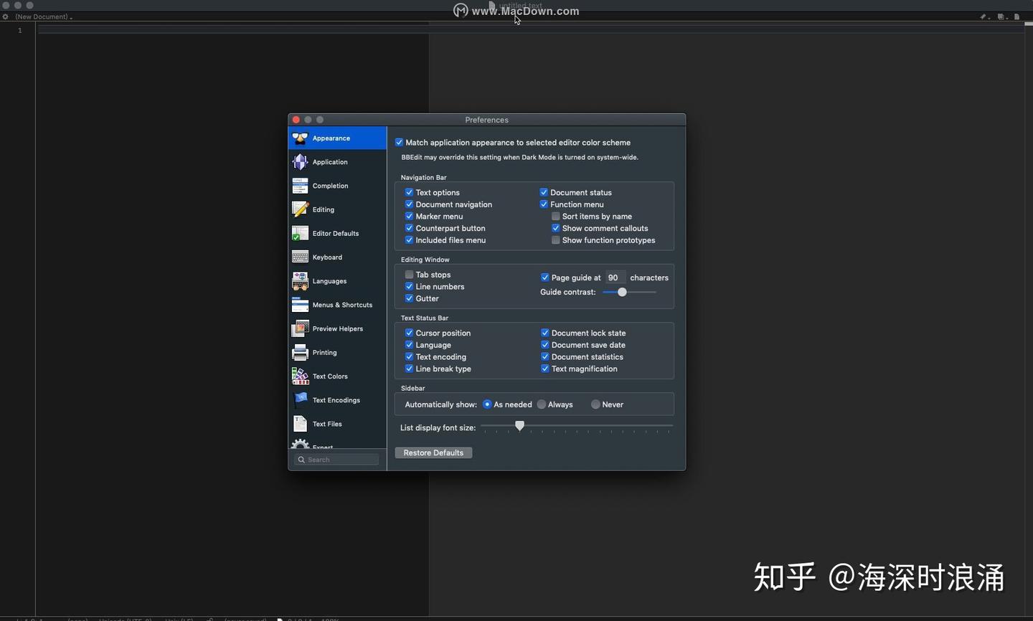Switch to the Application preferences pane
The height and width of the screenshot is (621, 1033).
click(x=329, y=161)
